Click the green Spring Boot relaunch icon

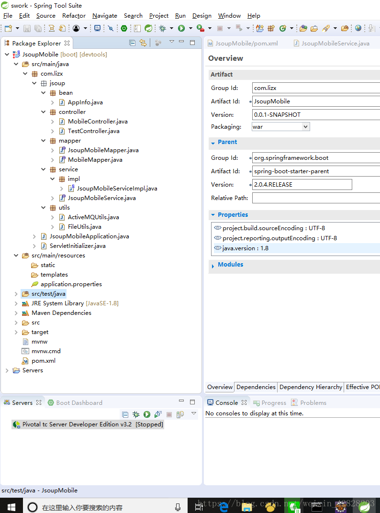pos(124,28)
